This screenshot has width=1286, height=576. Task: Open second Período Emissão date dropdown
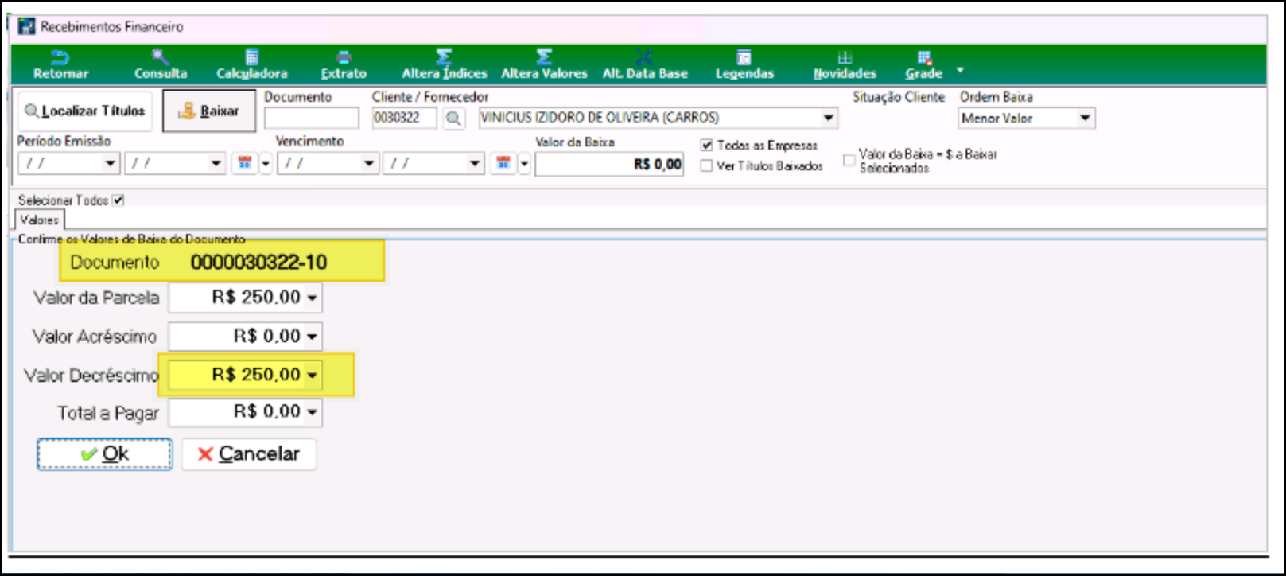[216, 164]
